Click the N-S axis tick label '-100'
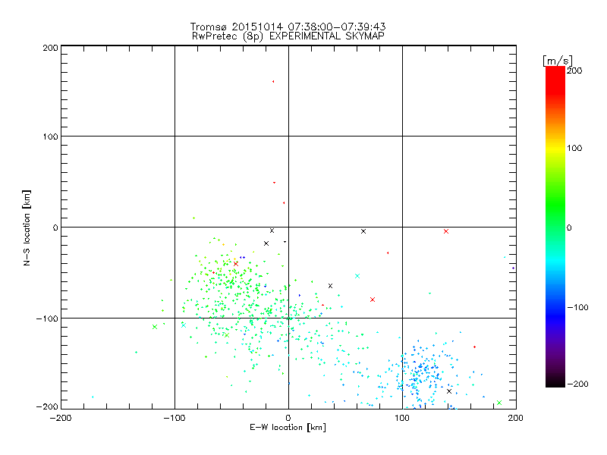Image resolution: width=607 pixels, height=455 pixels. pyautogui.click(x=47, y=318)
